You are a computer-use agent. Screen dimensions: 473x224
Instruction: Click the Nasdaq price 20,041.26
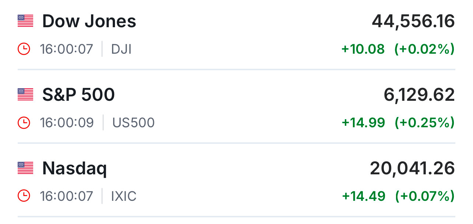(412, 168)
